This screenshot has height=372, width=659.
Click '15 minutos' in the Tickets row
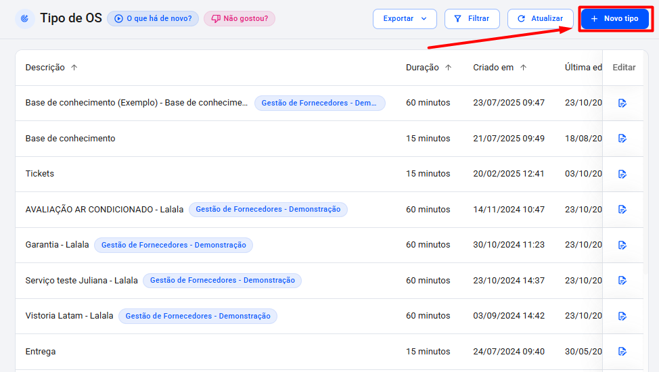pyautogui.click(x=428, y=174)
